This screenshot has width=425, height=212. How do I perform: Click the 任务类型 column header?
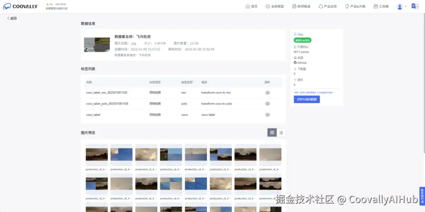tap(155, 82)
